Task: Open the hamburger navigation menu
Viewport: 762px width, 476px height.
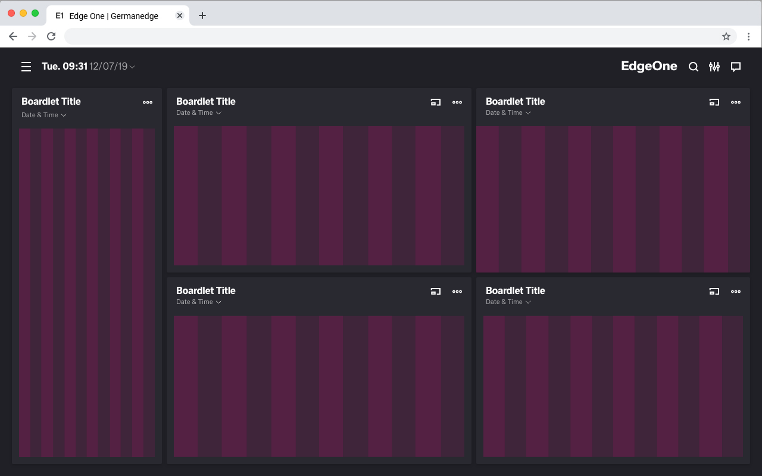Action: click(26, 67)
